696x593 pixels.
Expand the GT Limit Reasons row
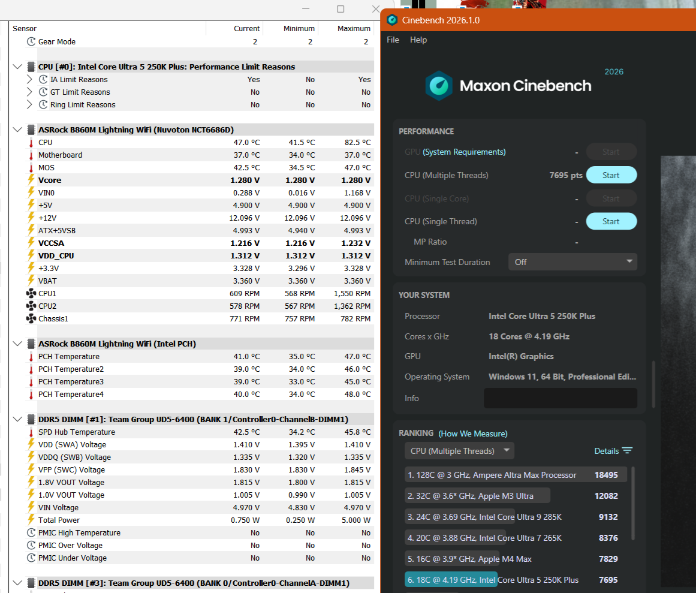click(x=29, y=92)
